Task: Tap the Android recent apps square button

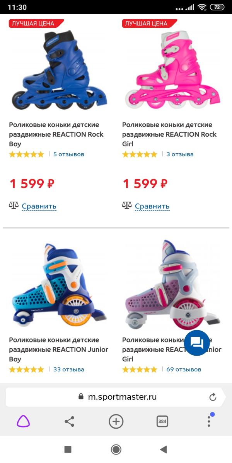Action: tap(68, 449)
